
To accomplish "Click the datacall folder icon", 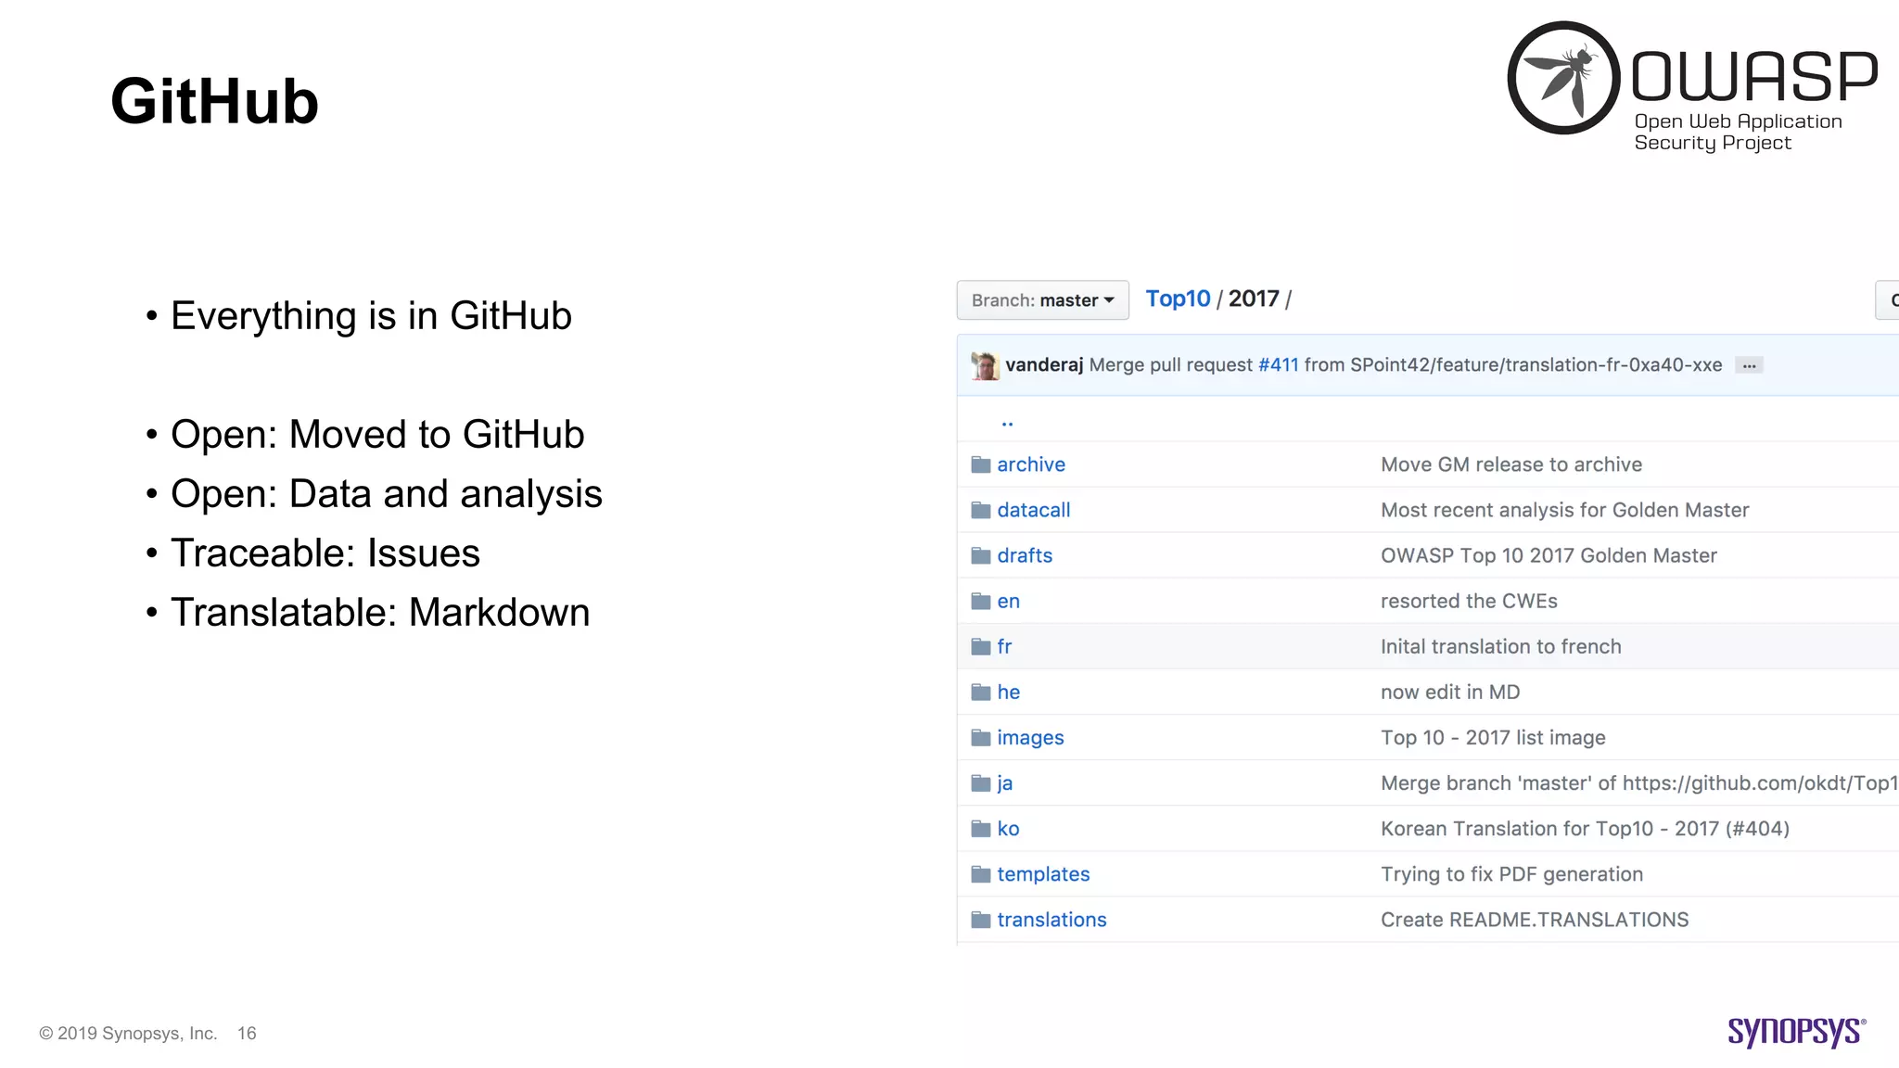I will tap(981, 510).
